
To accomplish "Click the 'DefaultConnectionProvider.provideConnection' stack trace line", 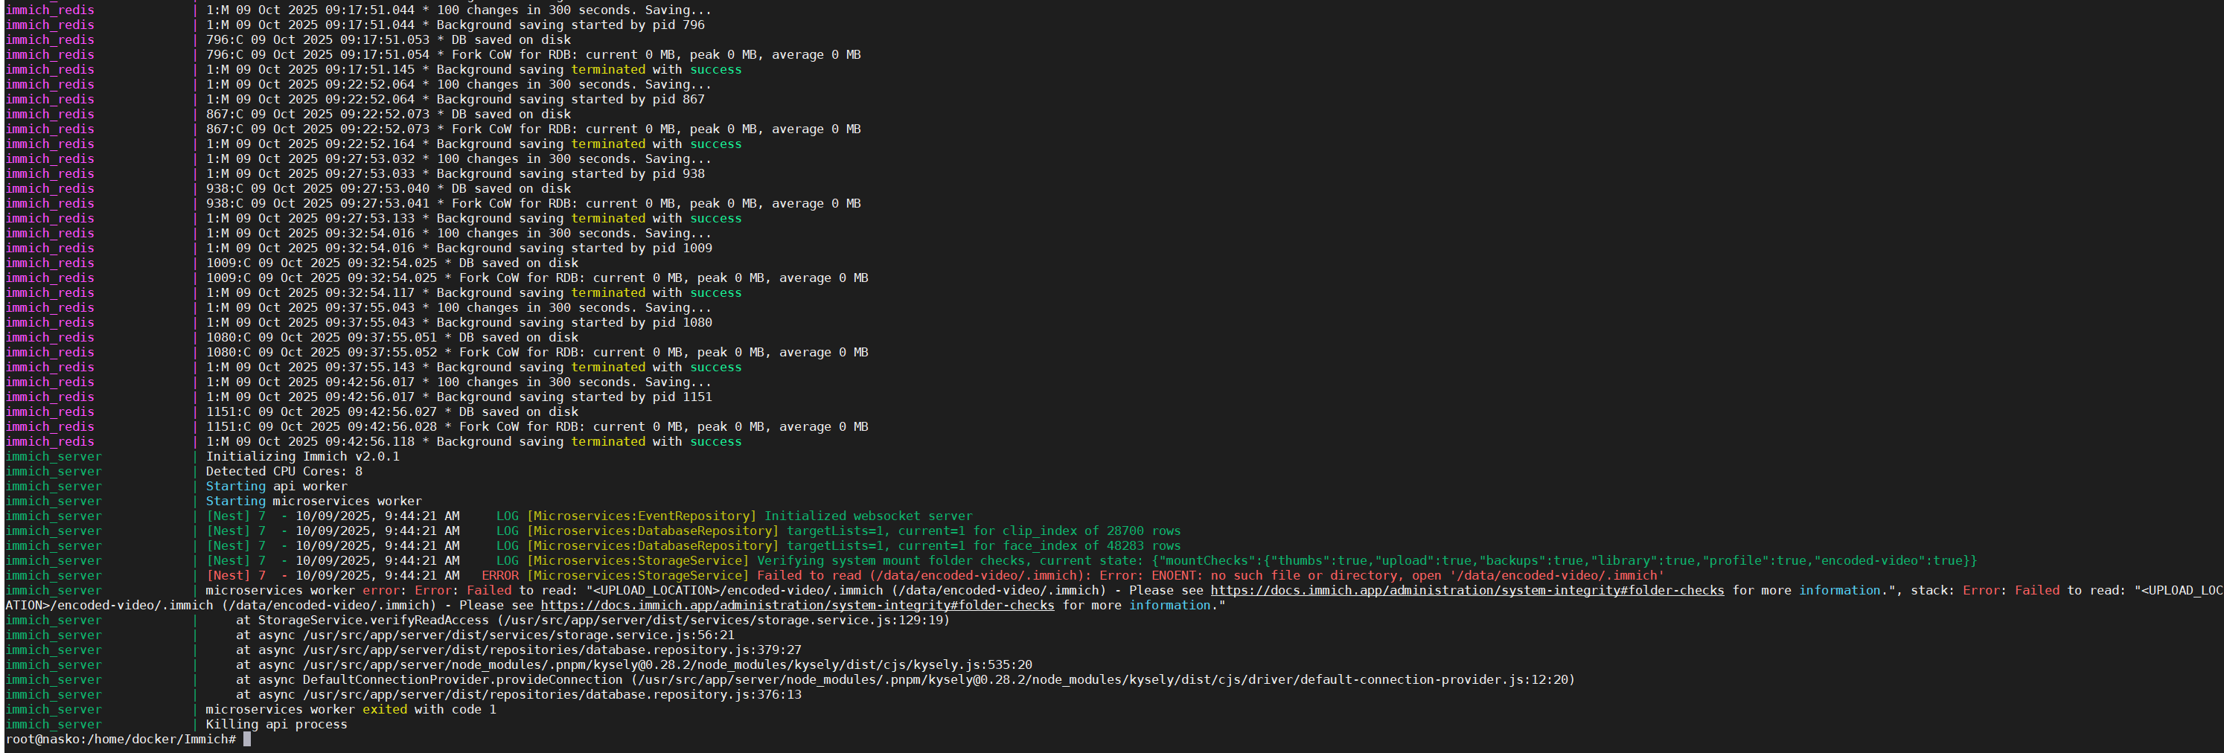I will tap(906, 679).
